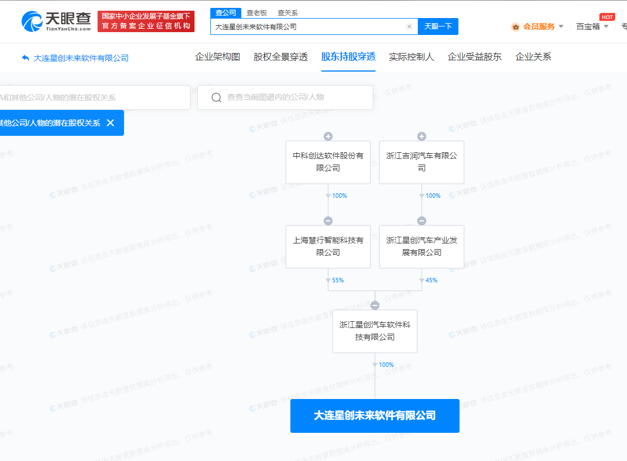This screenshot has height=461, width=627.
Task: Click the 45% shareholding label
Action: pyautogui.click(x=431, y=280)
